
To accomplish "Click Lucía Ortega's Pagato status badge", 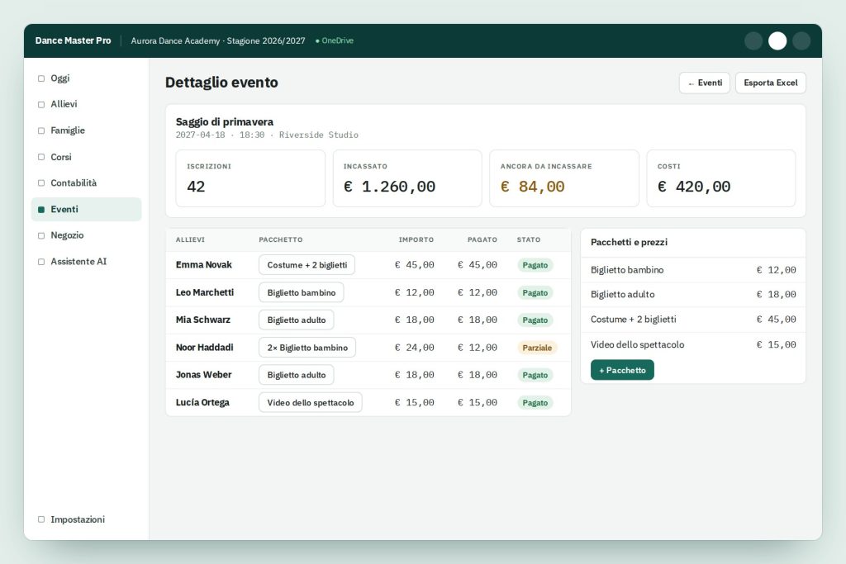I will pos(535,403).
